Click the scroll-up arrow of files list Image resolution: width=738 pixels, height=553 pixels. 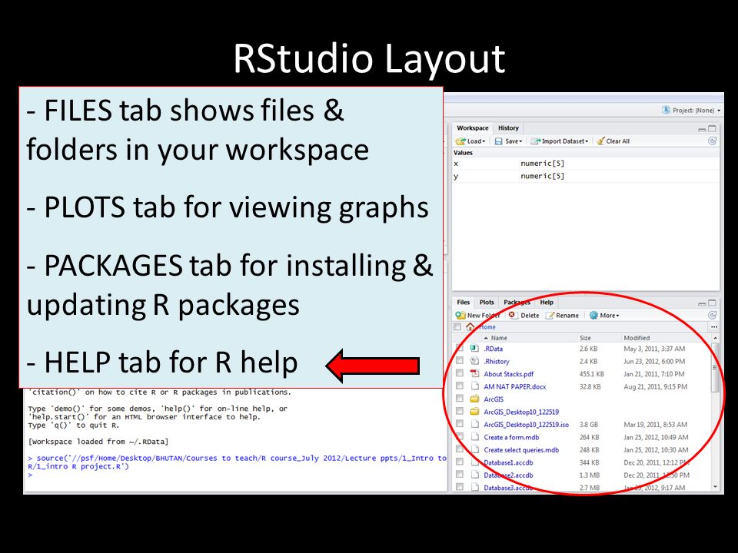pyautogui.click(x=715, y=338)
